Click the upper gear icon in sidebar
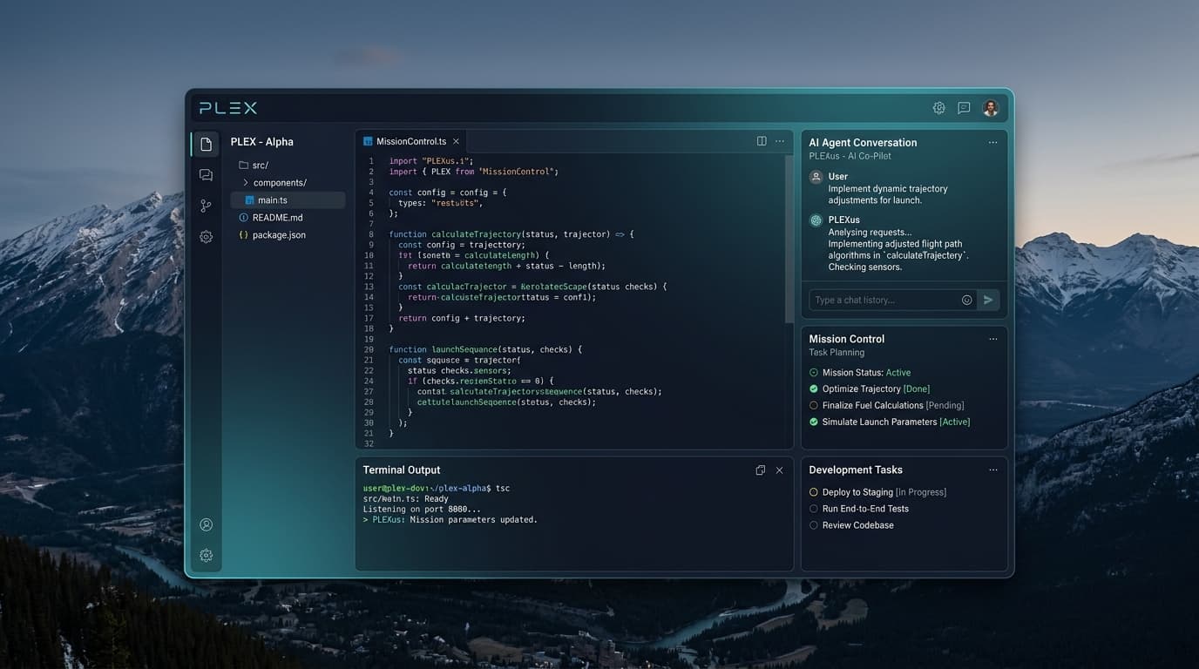This screenshot has height=669, width=1199. tap(206, 237)
